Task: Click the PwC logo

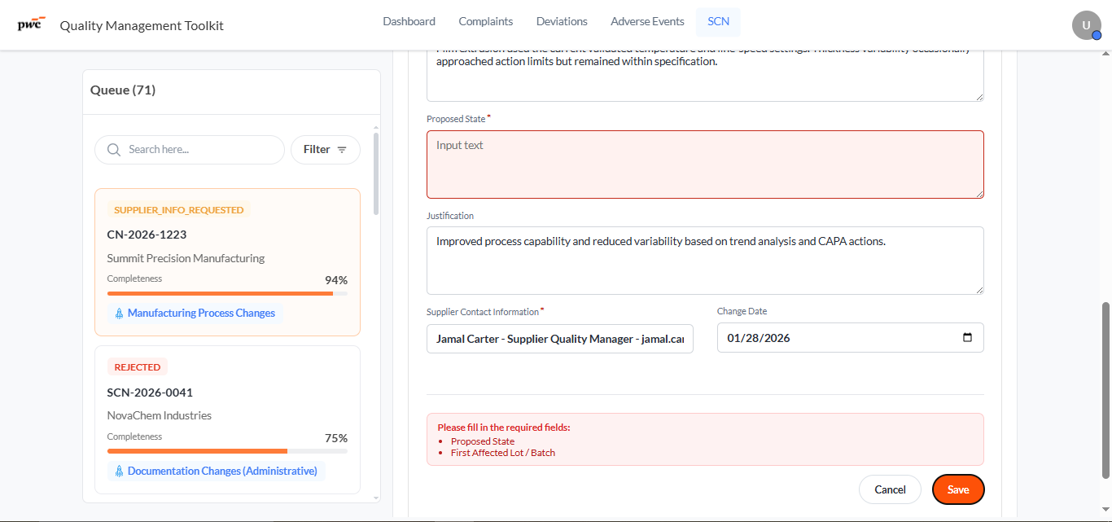Action: point(31,24)
